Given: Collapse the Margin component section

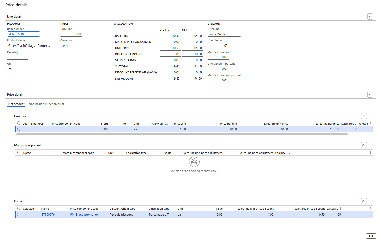Looking at the screenshot, I should (364, 145).
